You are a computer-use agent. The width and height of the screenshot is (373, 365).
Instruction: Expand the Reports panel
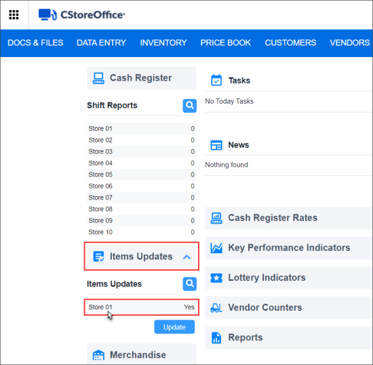[288, 338]
